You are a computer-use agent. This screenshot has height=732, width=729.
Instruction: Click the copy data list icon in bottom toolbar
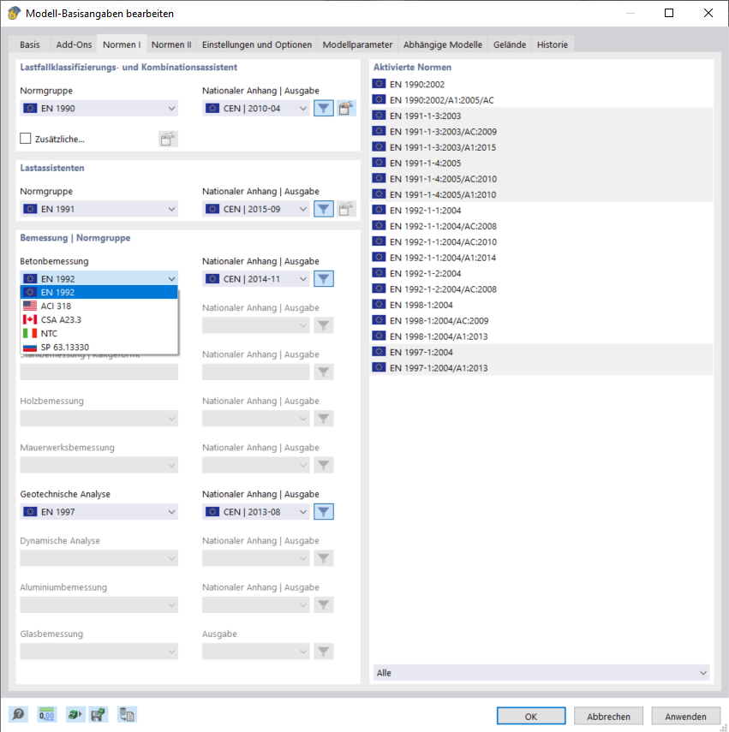(x=127, y=714)
